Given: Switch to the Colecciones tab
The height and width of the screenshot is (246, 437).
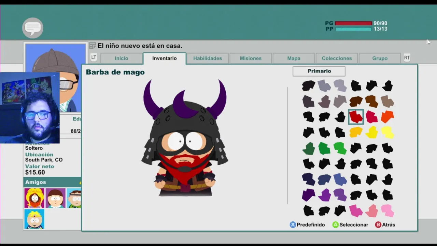Looking at the screenshot, I should [x=337, y=58].
